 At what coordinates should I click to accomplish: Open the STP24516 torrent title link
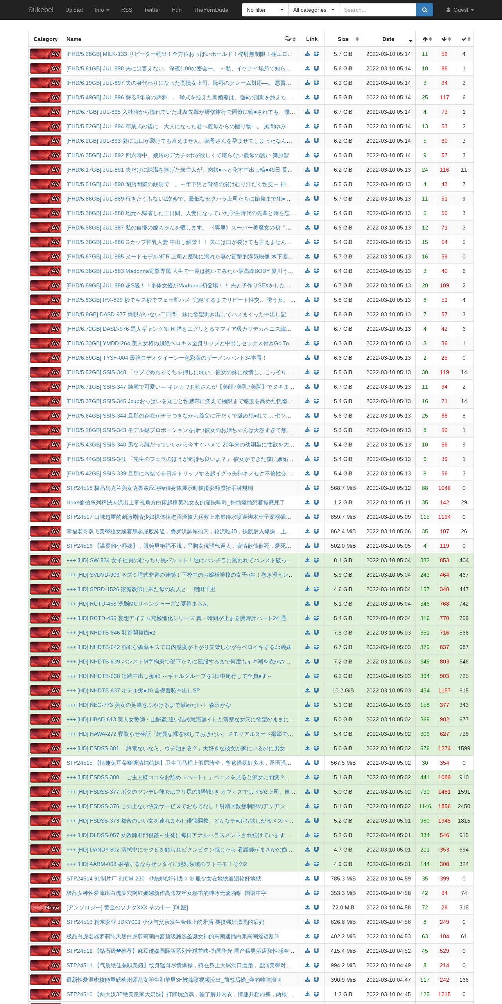pyautogui.click(x=179, y=546)
